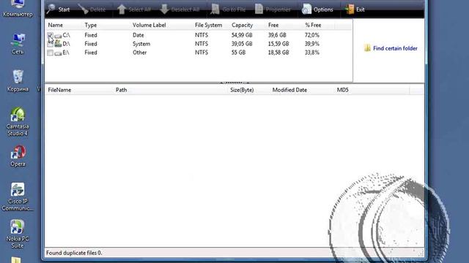Click the 39,05 GB capacity value
The image size is (469, 263).
point(242,44)
